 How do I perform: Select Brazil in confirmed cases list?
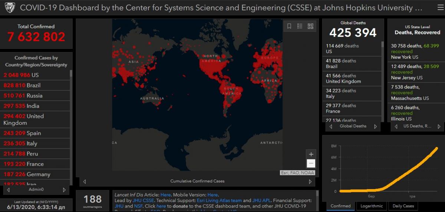click(35, 85)
